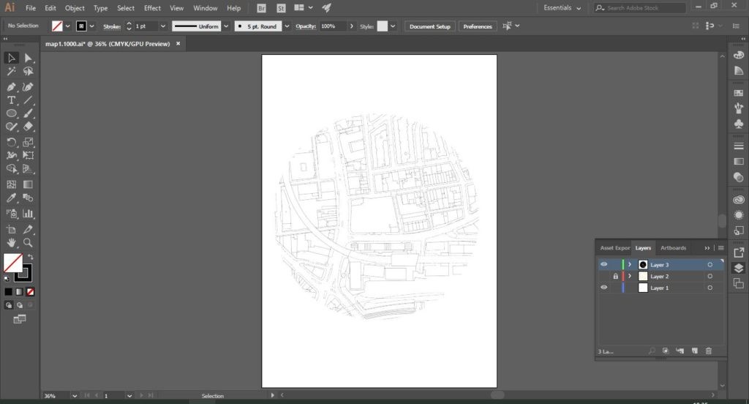Viewport: 749px width, 404px height.
Task: Select the Free Transform tool
Action: click(29, 155)
